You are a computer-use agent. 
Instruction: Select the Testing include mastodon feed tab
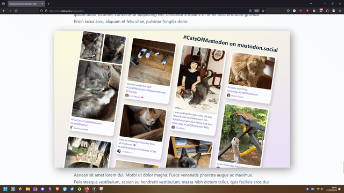coord(26,4)
